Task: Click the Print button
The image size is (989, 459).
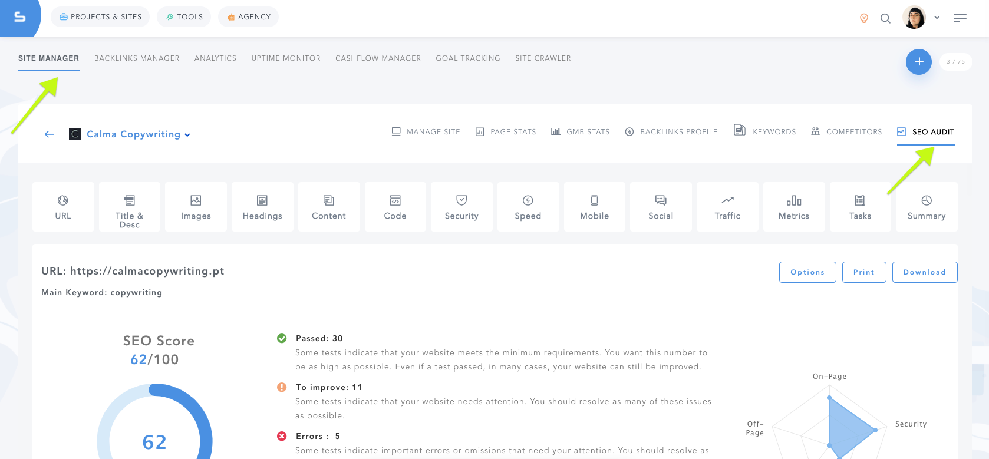Action: pos(864,272)
